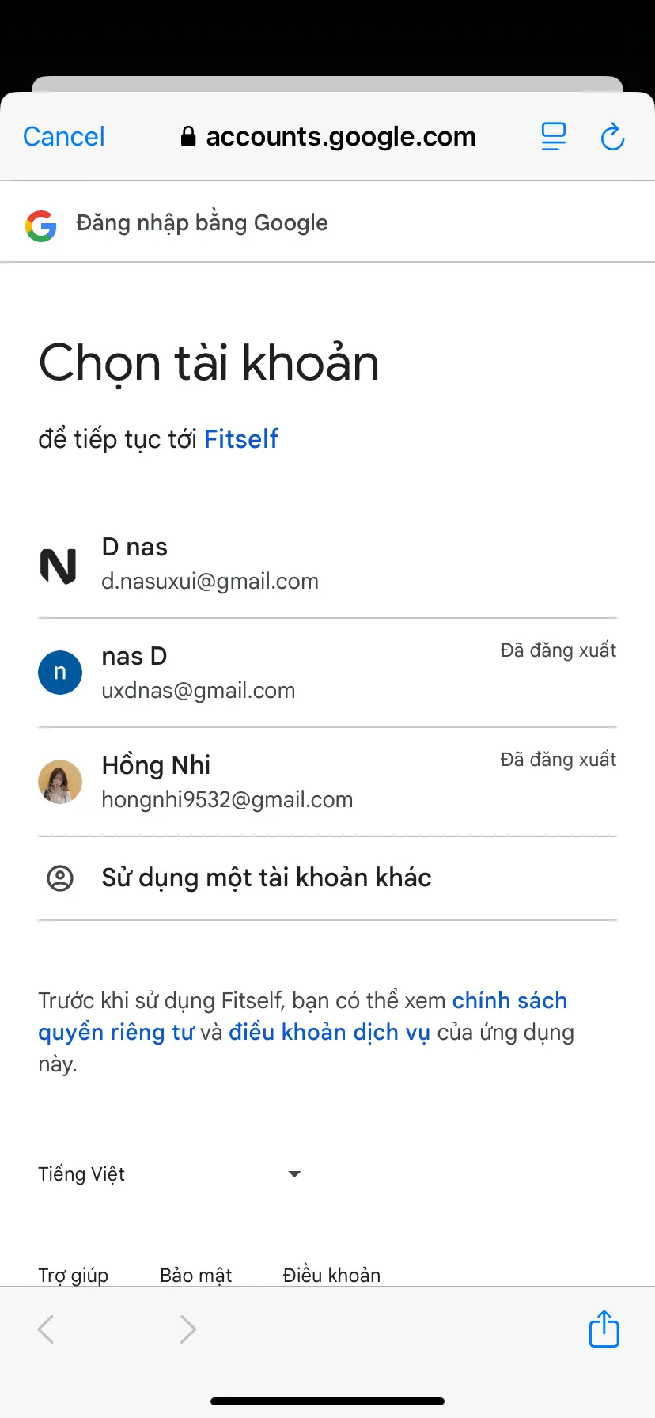Viewport: 655px width, 1418px height.
Task: Tap the Hồng Nhi profile photo
Action: [x=60, y=782]
